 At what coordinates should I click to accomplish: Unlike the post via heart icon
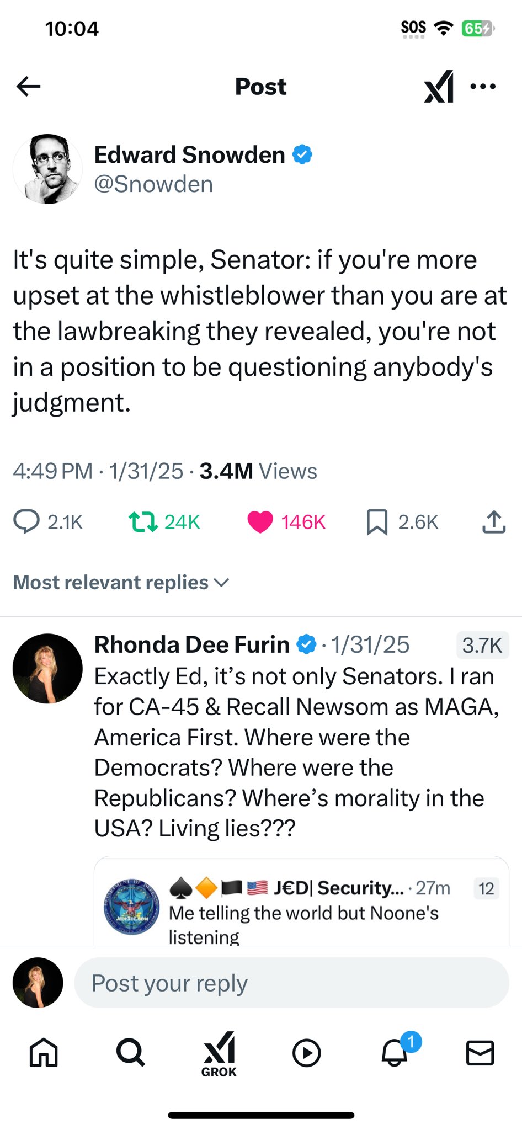coord(260,521)
